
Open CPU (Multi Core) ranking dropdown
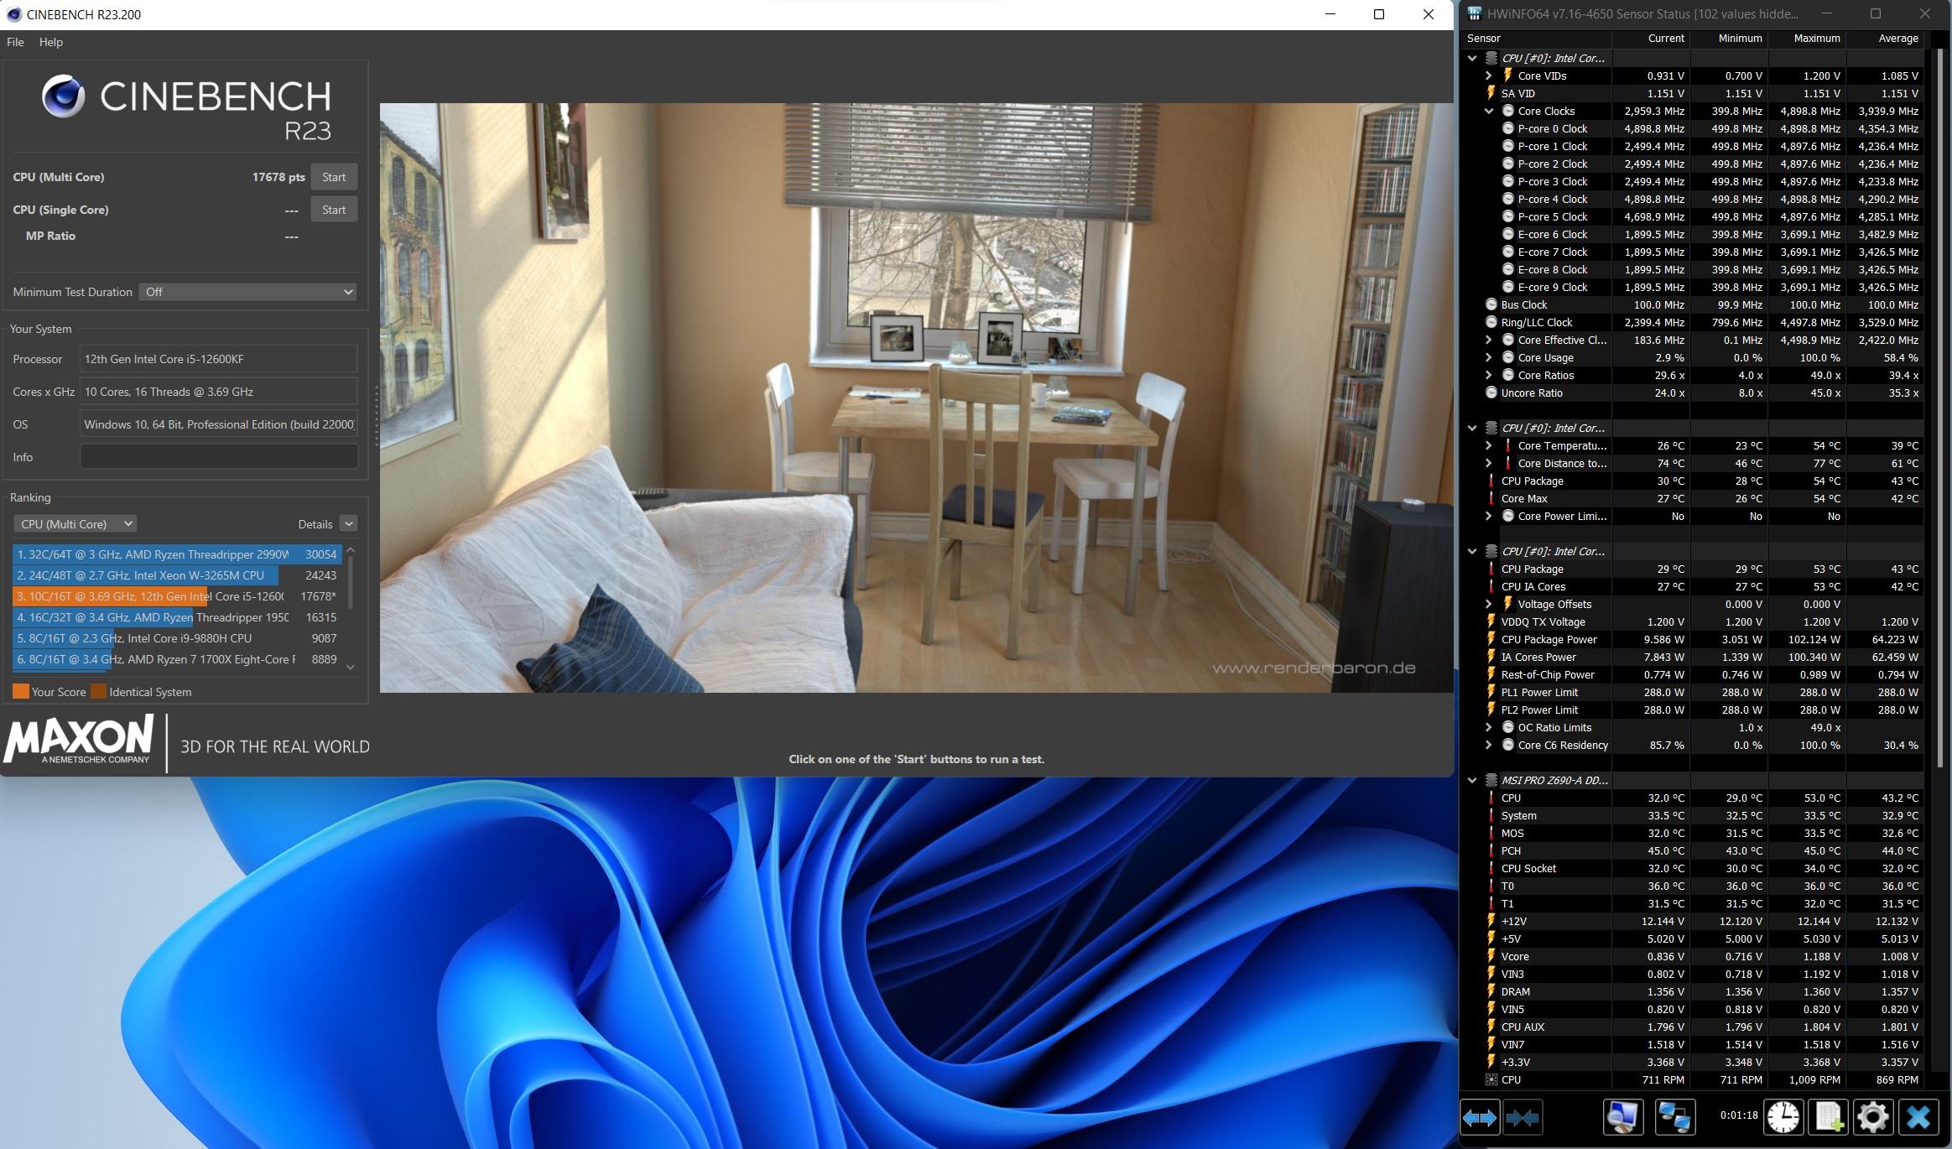click(x=75, y=523)
